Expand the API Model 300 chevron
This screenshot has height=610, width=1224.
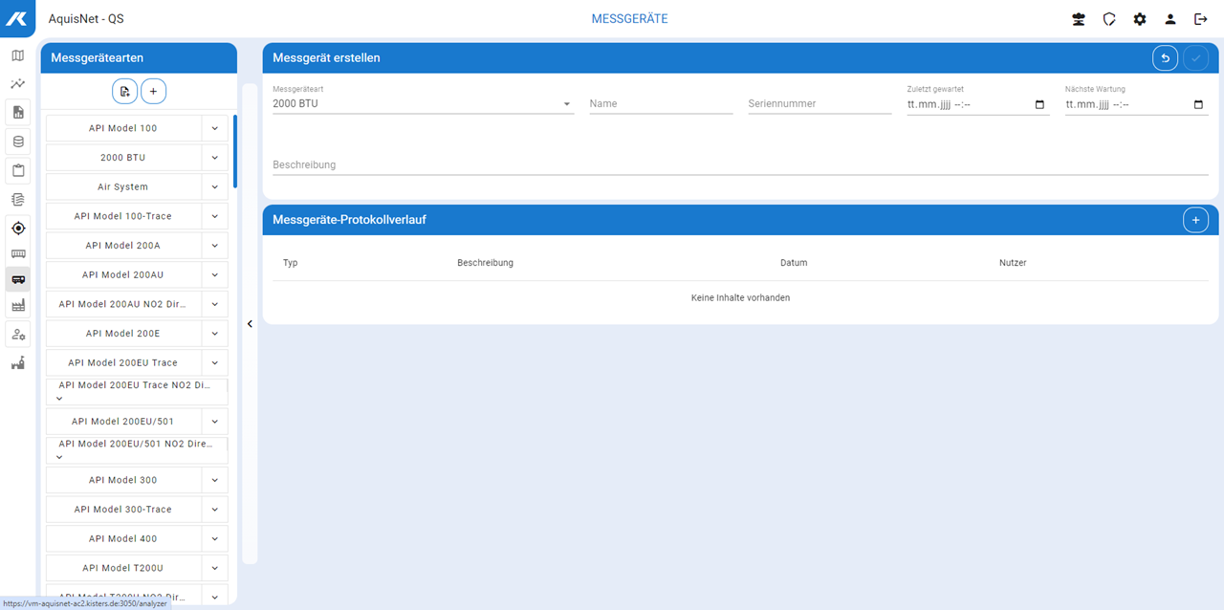tap(215, 480)
